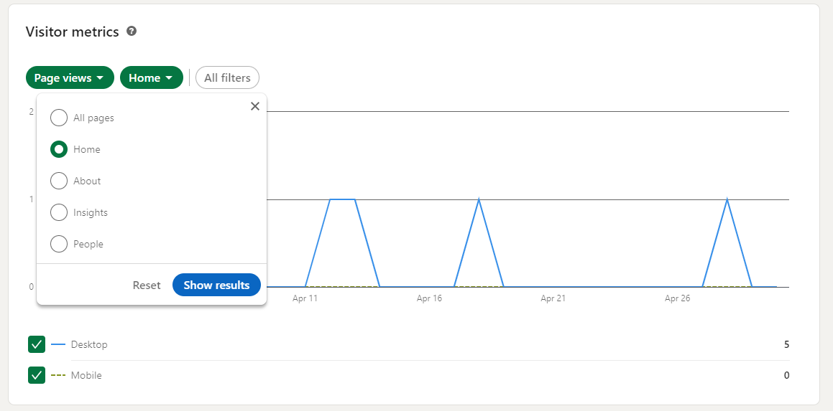The height and width of the screenshot is (411, 833).
Task: Toggle the Mobile series checkbox
Action: pos(37,375)
